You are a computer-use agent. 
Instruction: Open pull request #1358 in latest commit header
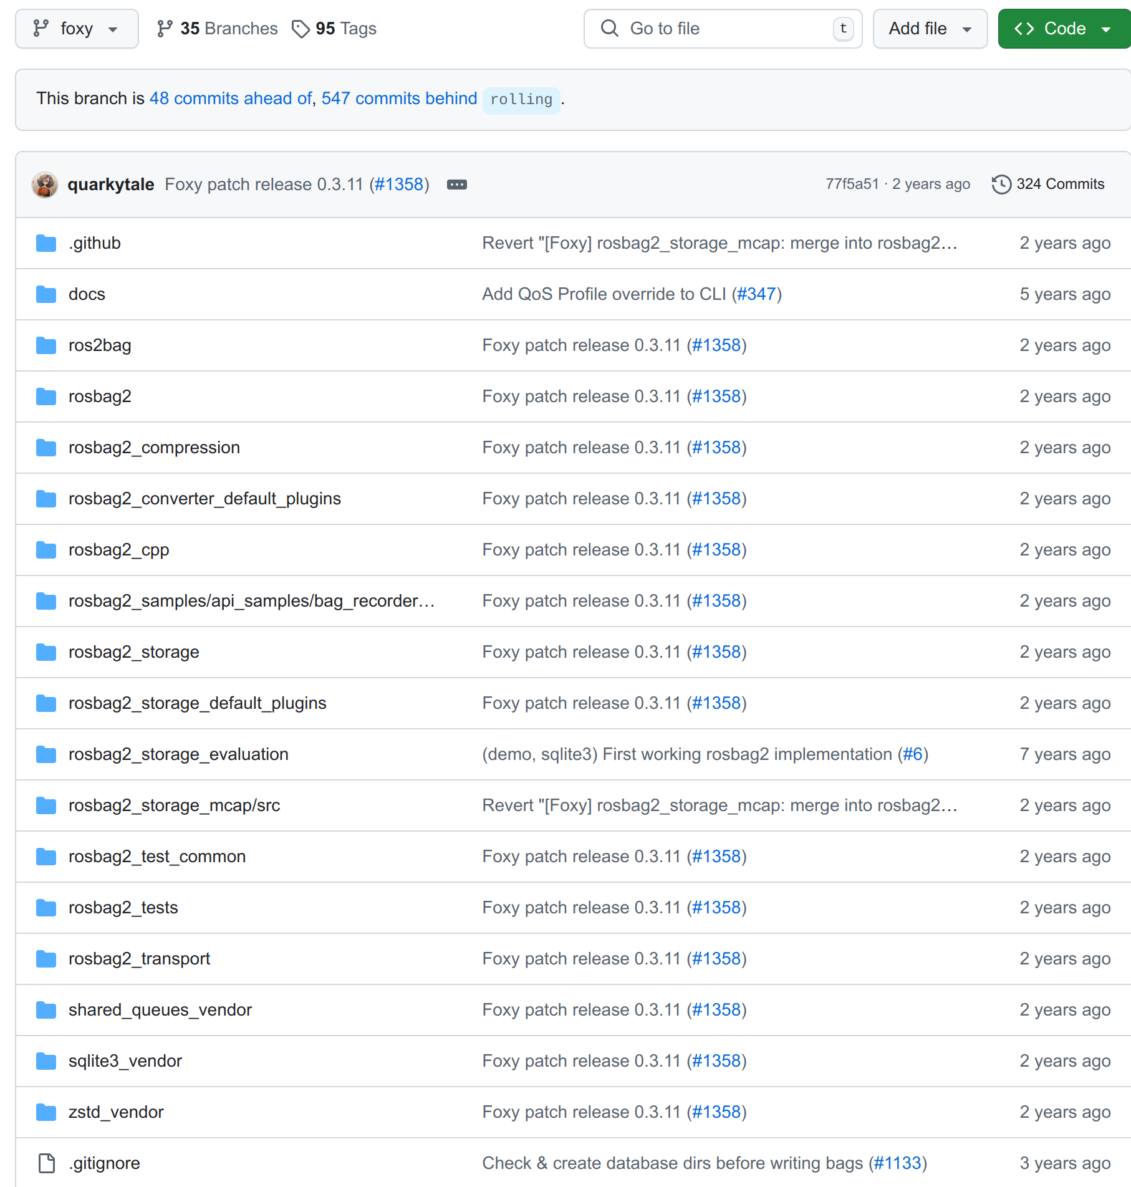[399, 185]
